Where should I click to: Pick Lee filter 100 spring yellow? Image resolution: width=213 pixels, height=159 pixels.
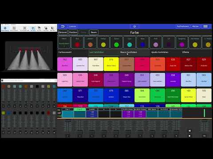click(189, 95)
